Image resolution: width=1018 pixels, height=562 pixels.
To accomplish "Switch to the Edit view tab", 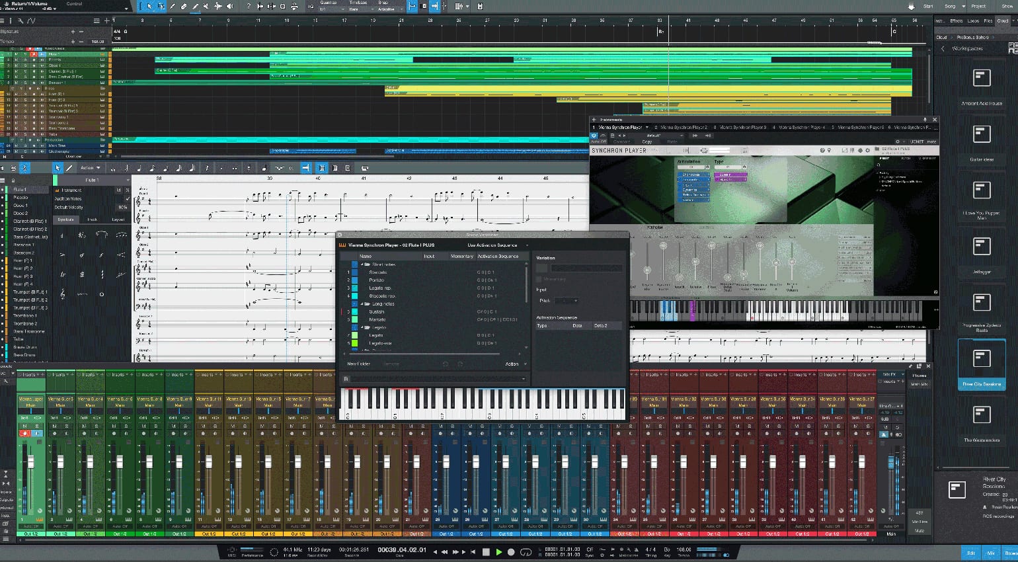I will 970,553.
